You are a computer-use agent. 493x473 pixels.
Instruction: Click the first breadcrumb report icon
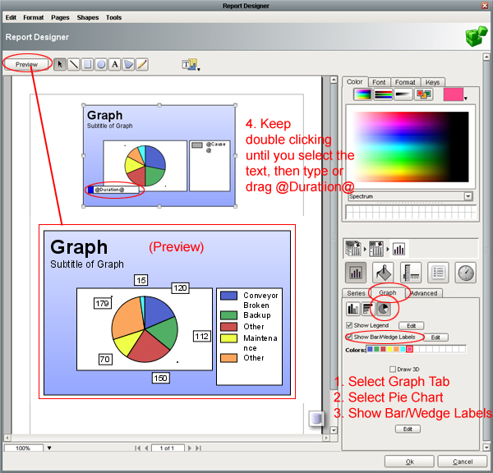[353, 248]
